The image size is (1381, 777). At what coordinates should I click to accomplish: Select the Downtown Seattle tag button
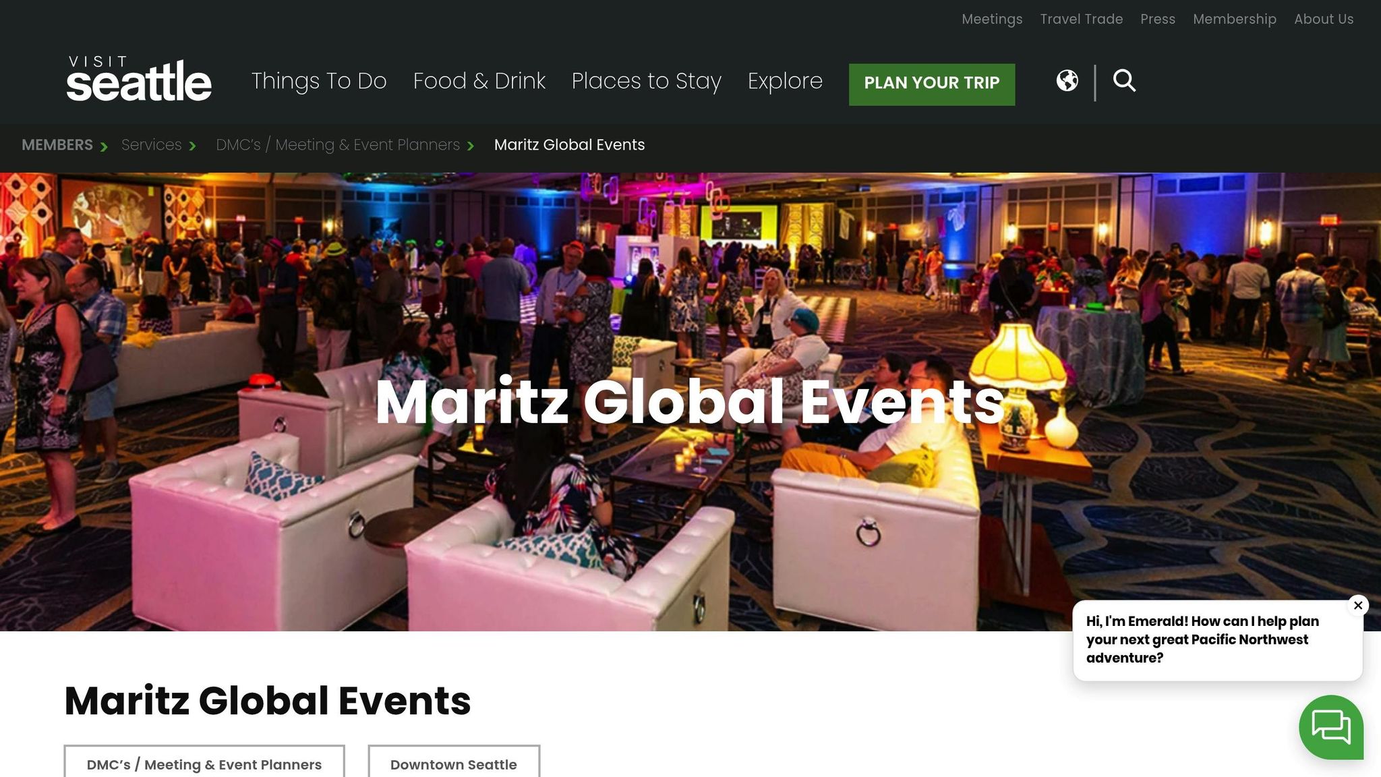(x=454, y=763)
